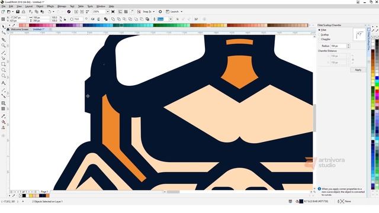Viewport: 379px width, 213px height.
Task: Select the Scallop radio button
Action: [319, 34]
